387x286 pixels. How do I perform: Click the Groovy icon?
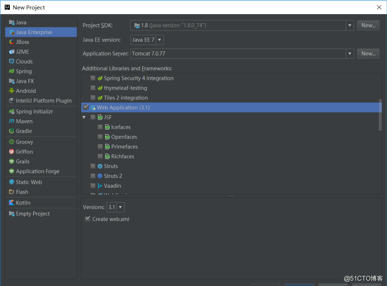click(x=12, y=142)
